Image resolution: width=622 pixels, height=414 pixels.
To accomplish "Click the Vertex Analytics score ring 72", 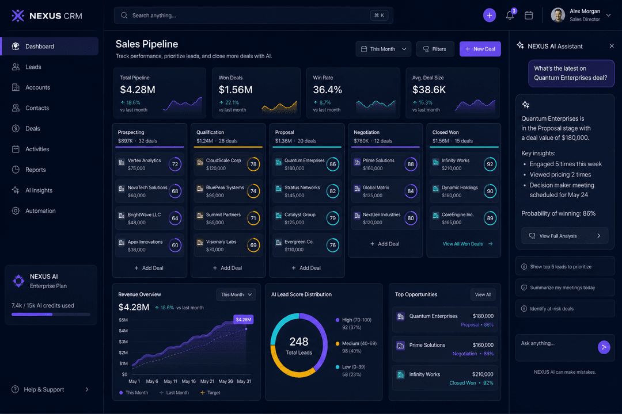I will [175, 164].
